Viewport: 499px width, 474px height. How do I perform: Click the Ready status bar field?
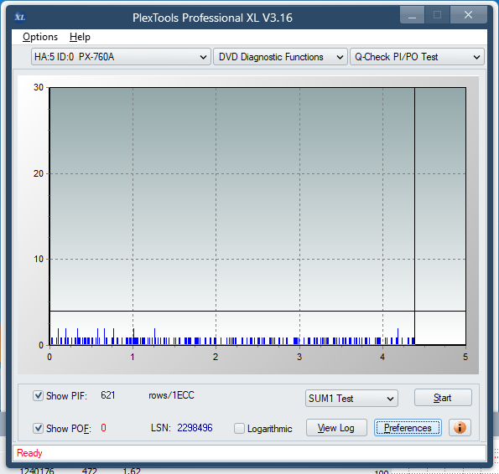(249, 453)
